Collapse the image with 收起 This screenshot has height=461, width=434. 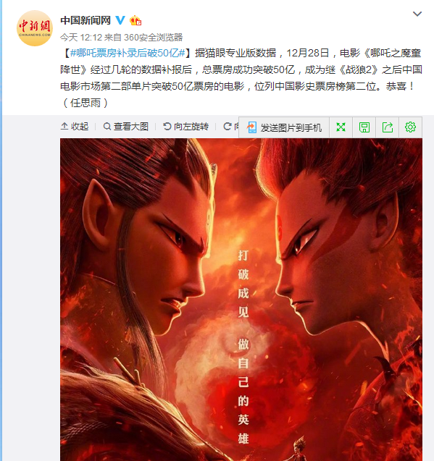75,127
